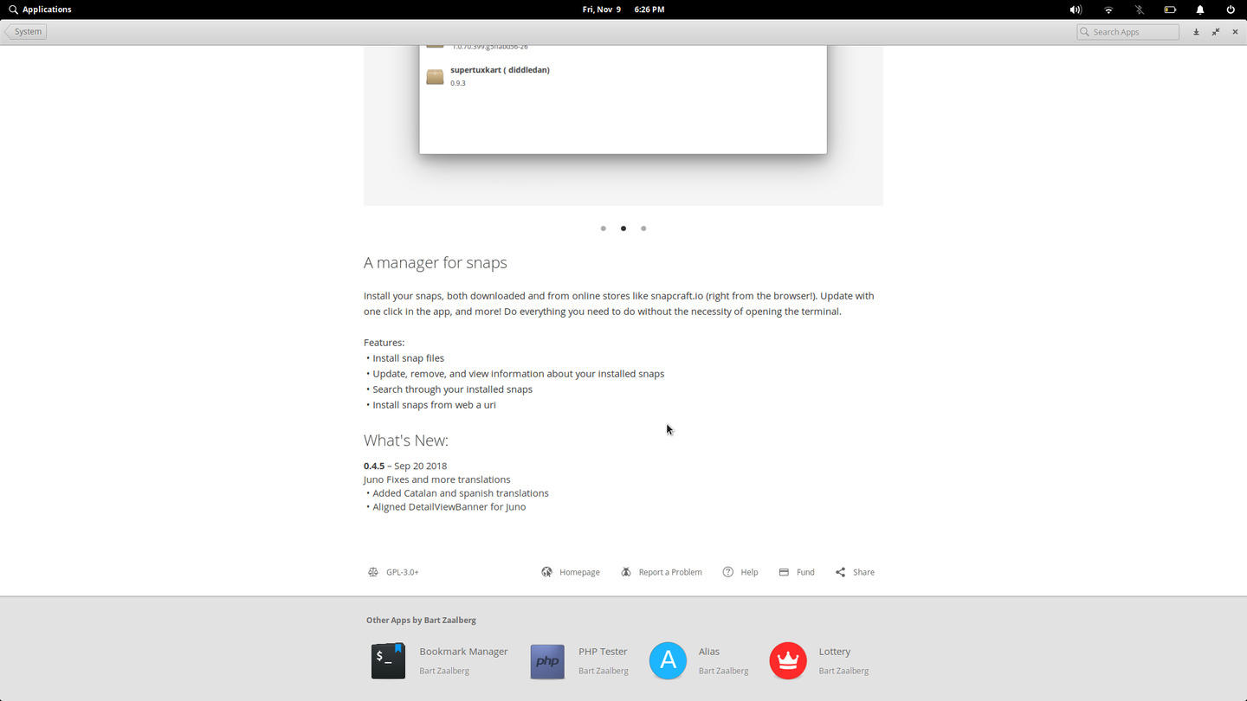Screen dimensions: 1247x701
Task: Open Alias app title
Action: tap(709, 652)
